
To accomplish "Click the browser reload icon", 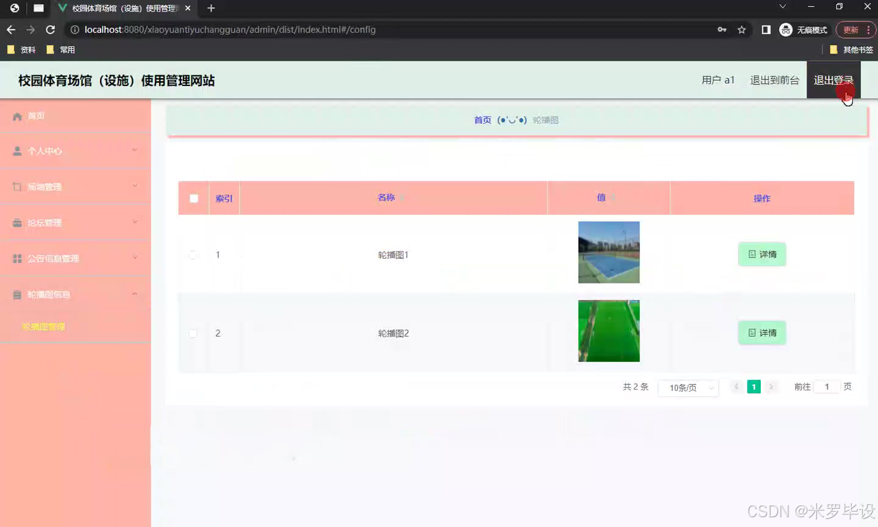I will 50,29.
